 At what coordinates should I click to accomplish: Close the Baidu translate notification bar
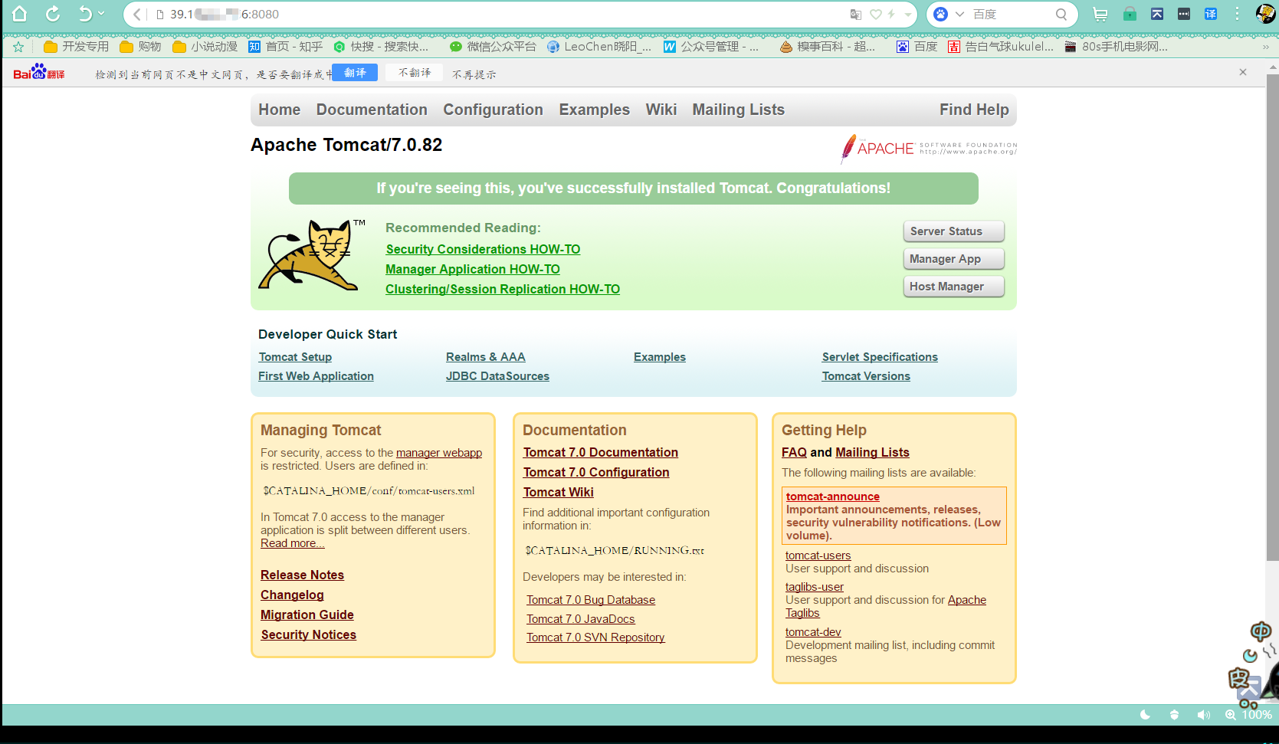(1243, 72)
